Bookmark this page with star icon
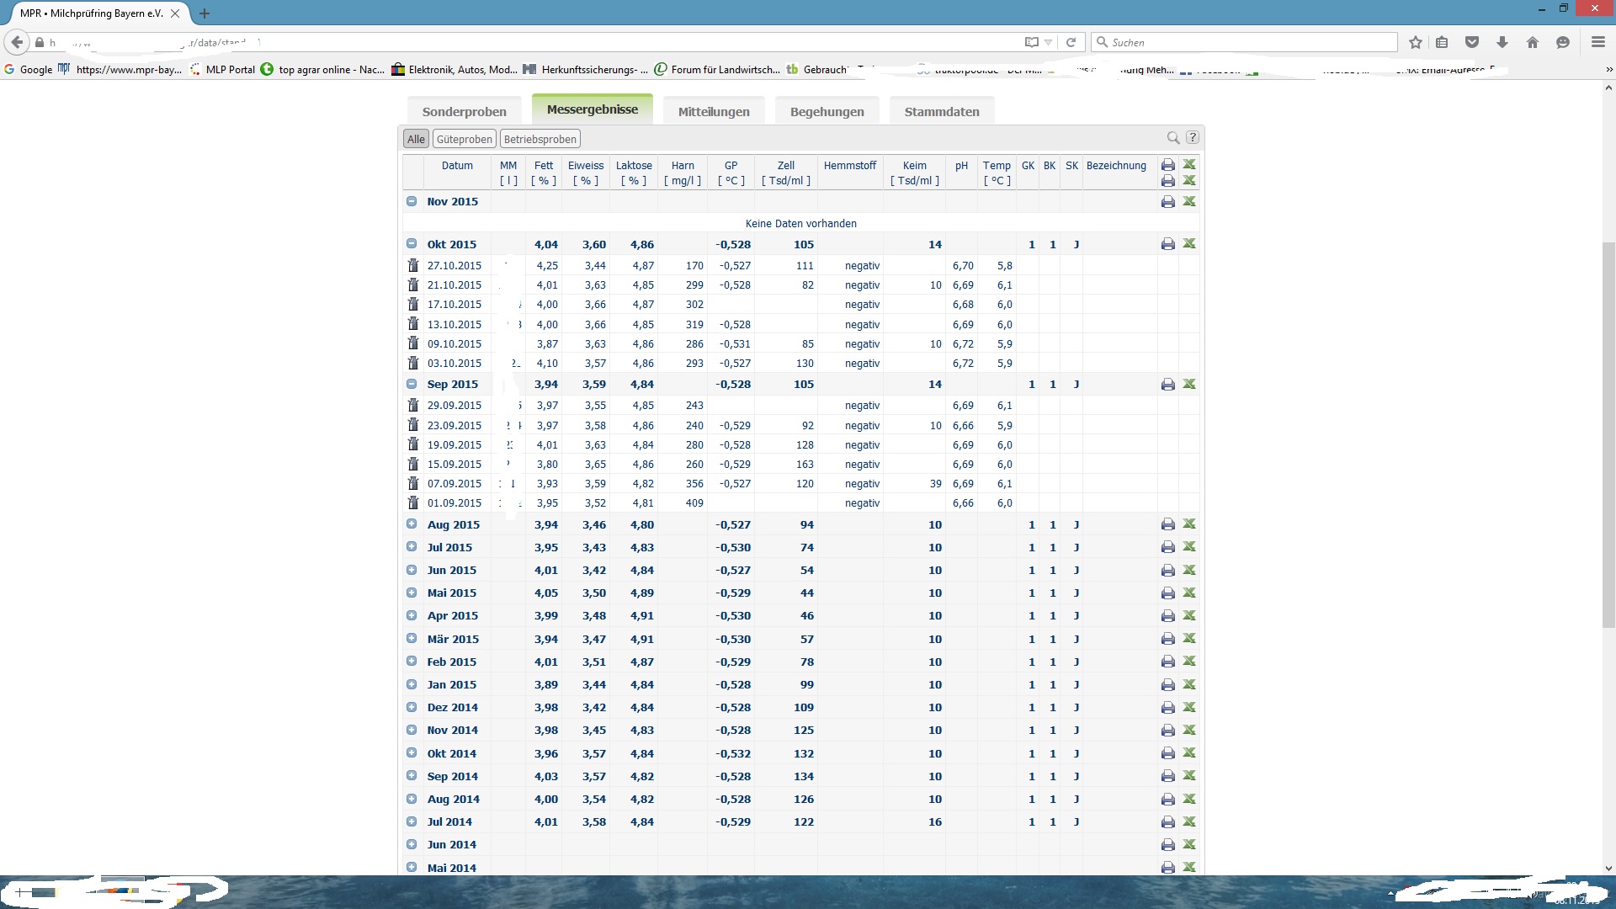Image resolution: width=1616 pixels, height=909 pixels. 1415,42
